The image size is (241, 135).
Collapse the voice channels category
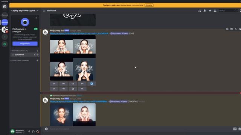(20, 60)
